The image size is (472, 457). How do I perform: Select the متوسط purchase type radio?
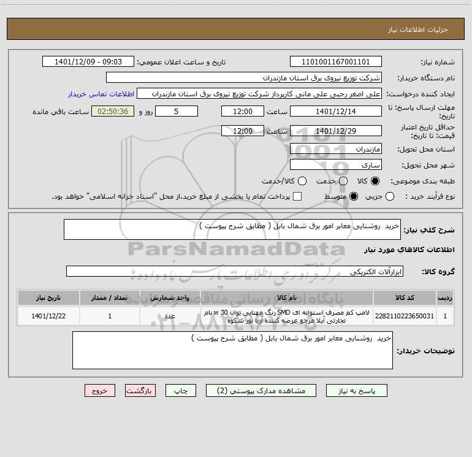pyautogui.click(x=354, y=196)
